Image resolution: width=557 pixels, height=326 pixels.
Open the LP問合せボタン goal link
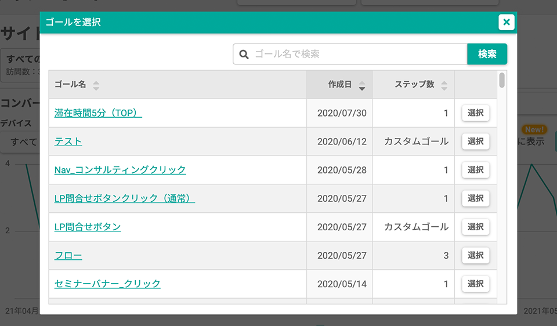[x=88, y=227]
